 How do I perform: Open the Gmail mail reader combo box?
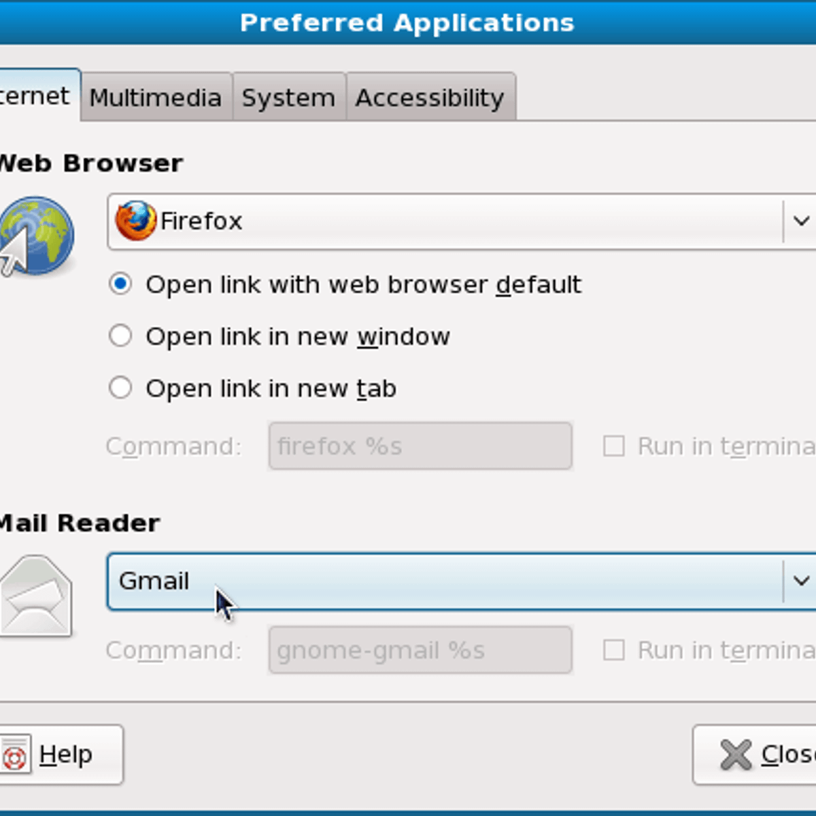click(x=442, y=581)
